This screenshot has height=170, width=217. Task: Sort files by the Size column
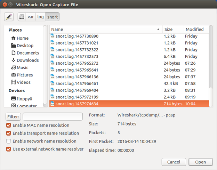[x=172, y=29]
